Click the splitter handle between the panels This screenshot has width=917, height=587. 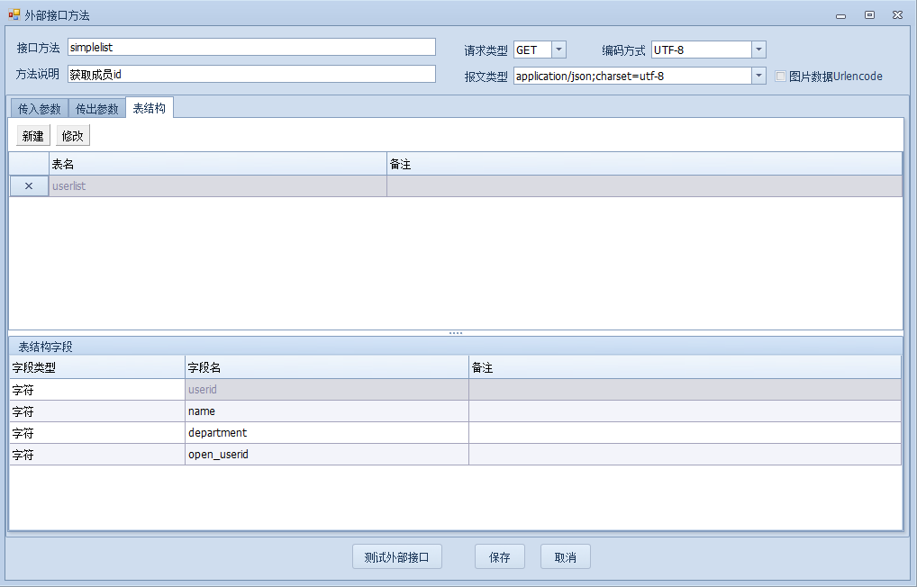[456, 333]
